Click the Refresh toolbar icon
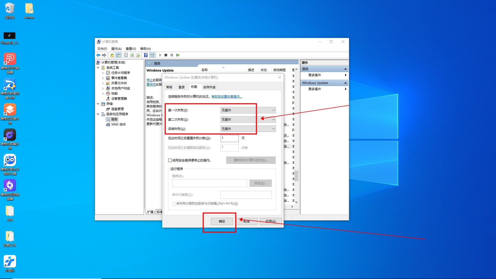Screen dimensions: 496x279 (132, 55)
